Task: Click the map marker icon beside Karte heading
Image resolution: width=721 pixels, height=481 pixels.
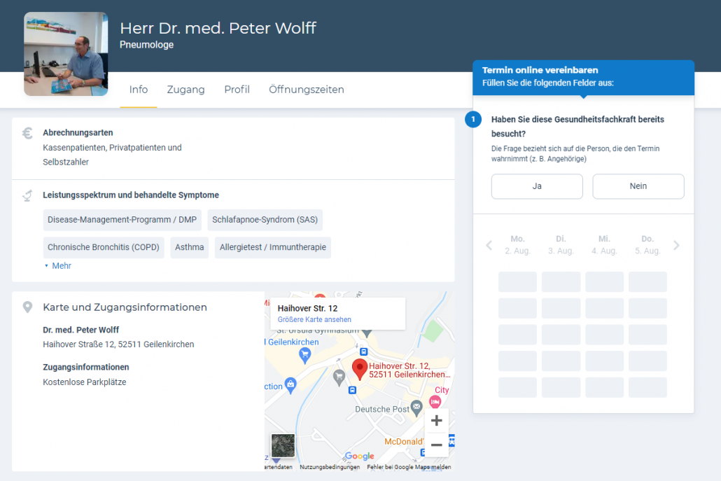Action: tap(27, 307)
